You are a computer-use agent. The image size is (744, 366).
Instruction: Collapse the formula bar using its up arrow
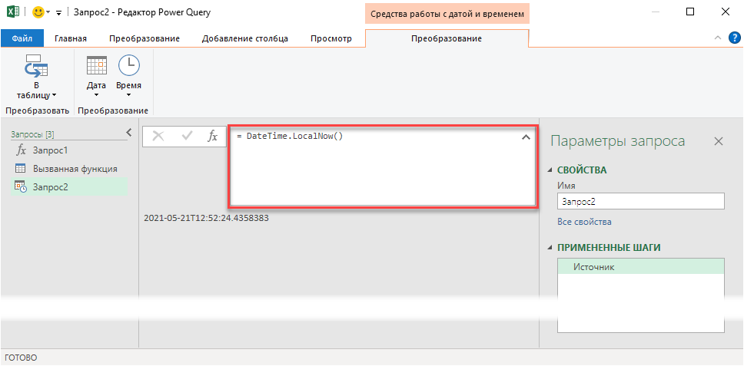point(526,137)
